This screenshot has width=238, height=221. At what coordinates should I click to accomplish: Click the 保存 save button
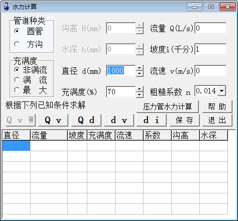[185, 120]
